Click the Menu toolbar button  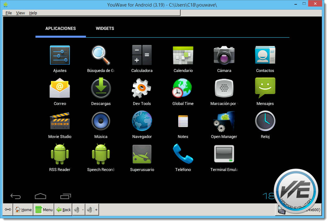click(44, 210)
